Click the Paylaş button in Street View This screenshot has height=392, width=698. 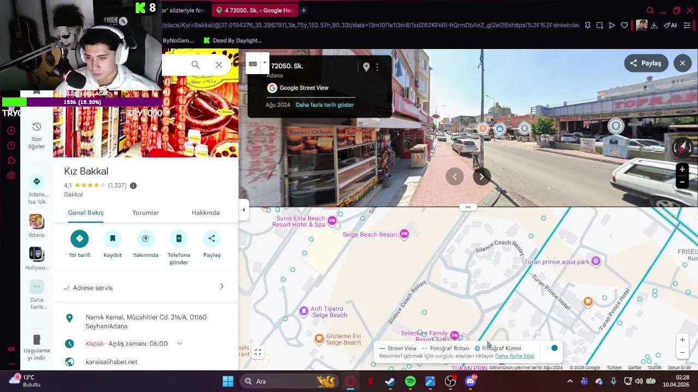click(x=646, y=63)
